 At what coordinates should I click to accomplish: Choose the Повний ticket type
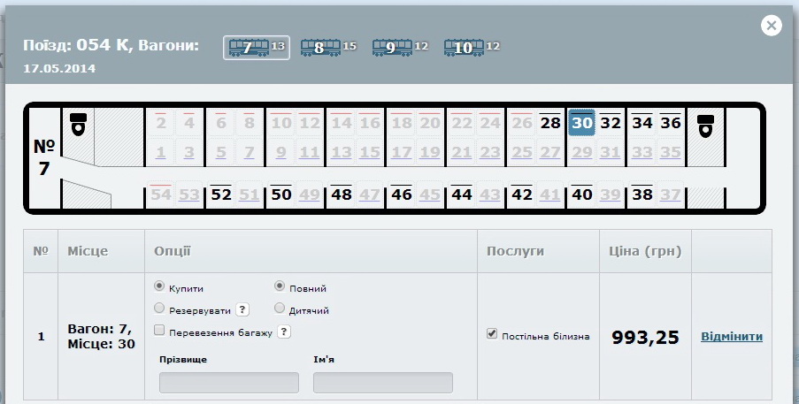point(280,287)
